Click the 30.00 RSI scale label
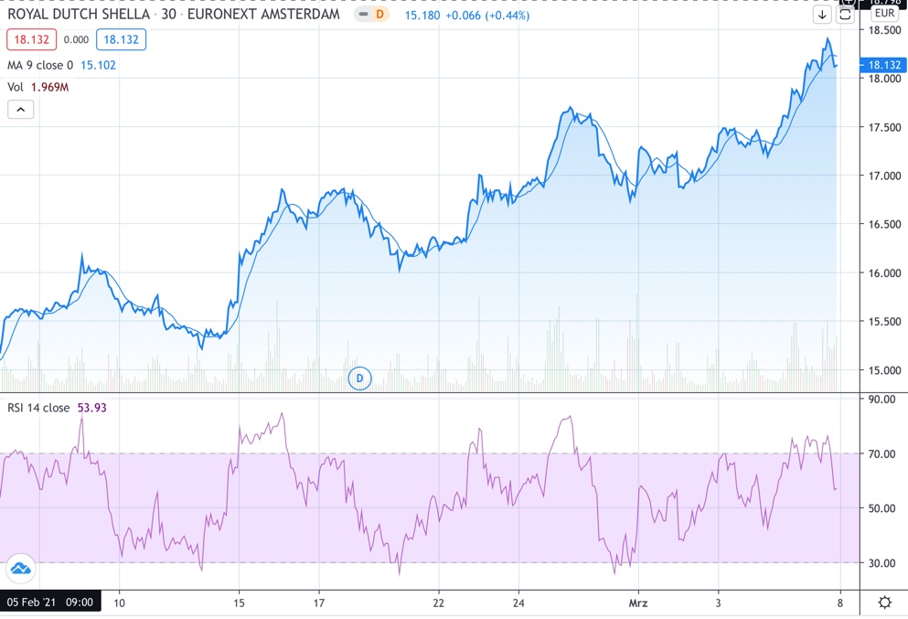Viewport: 908px width, 619px height. pos(881,563)
